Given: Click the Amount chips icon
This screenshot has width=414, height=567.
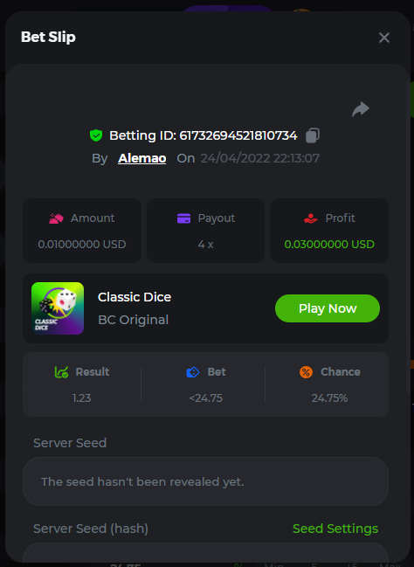Looking at the screenshot, I should point(56,218).
